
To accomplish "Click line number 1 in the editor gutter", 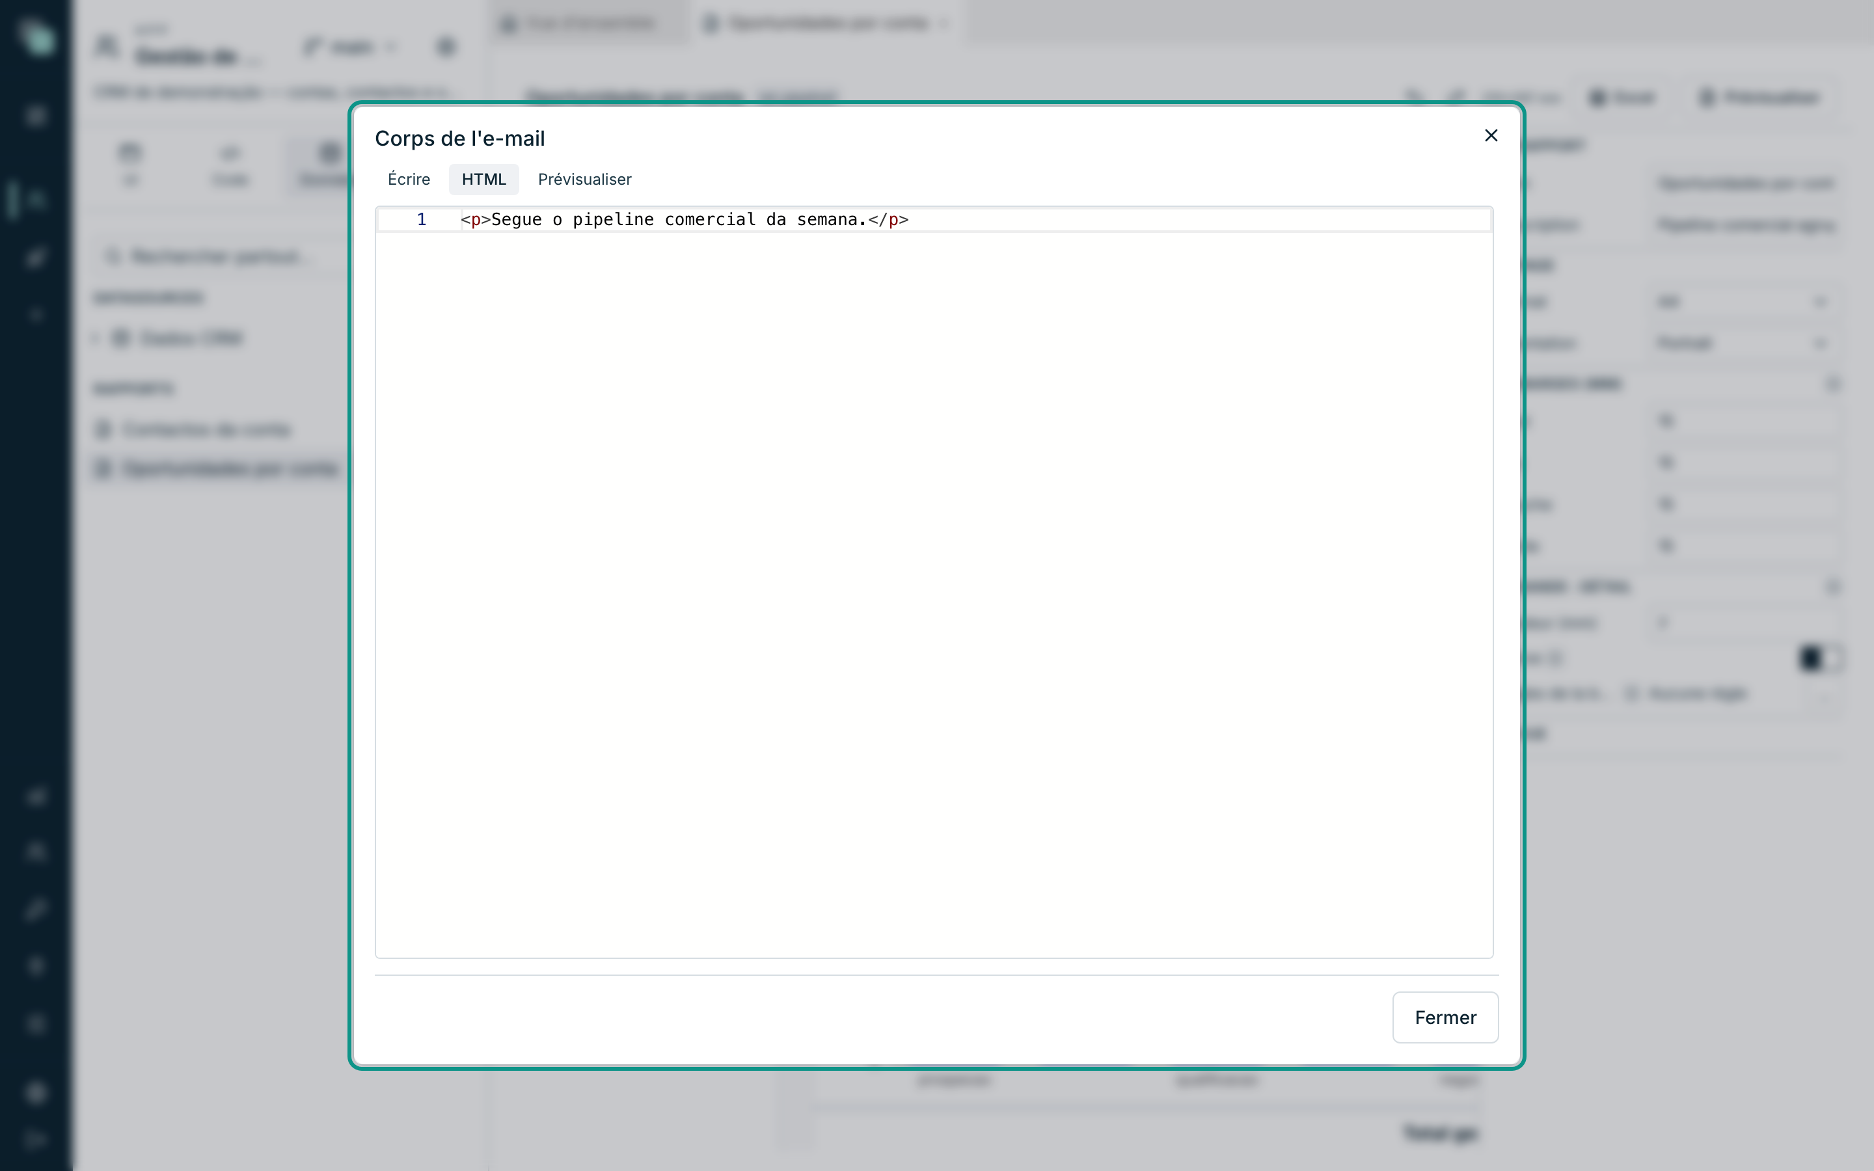I will pyautogui.click(x=421, y=220).
